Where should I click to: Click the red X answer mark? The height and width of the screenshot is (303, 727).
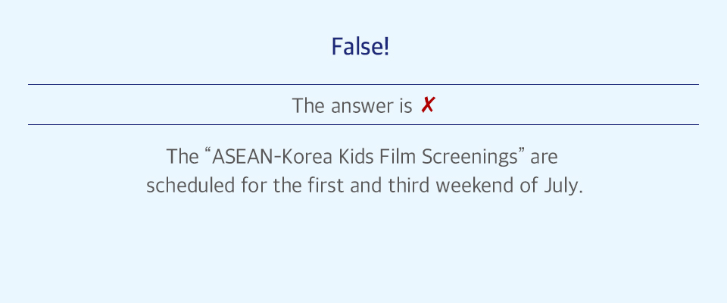pos(427,105)
